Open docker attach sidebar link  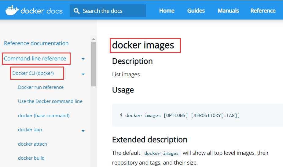point(32,144)
